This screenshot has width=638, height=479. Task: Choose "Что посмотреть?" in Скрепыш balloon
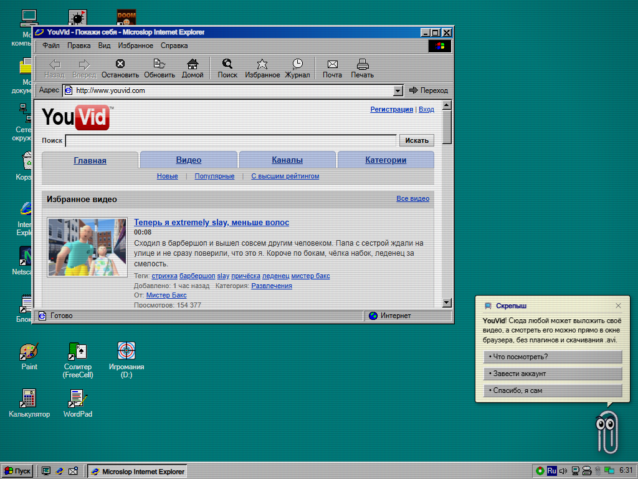[x=553, y=357]
